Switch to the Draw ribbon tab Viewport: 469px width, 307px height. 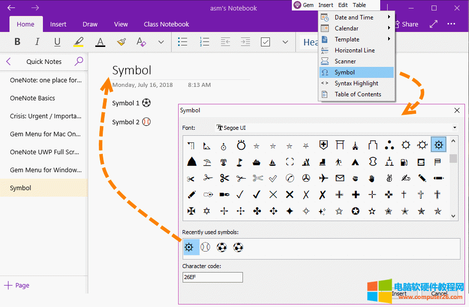[90, 23]
